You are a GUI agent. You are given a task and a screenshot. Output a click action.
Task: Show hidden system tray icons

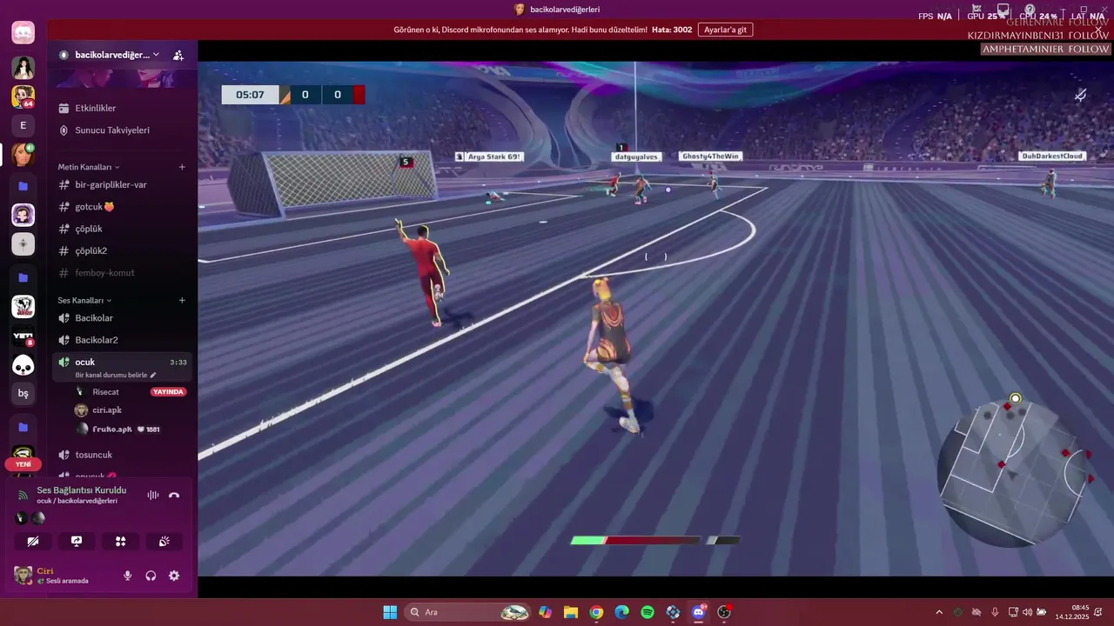click(939, 612)
